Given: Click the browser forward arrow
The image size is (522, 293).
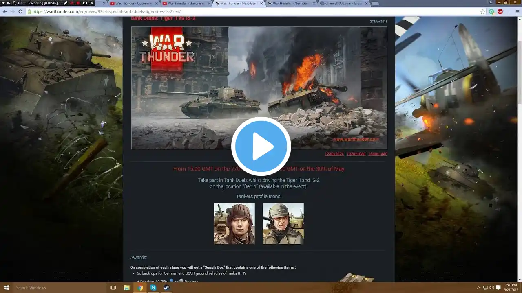Looking at the screenshot, I should pyautogui.click(x=12, y=11).
